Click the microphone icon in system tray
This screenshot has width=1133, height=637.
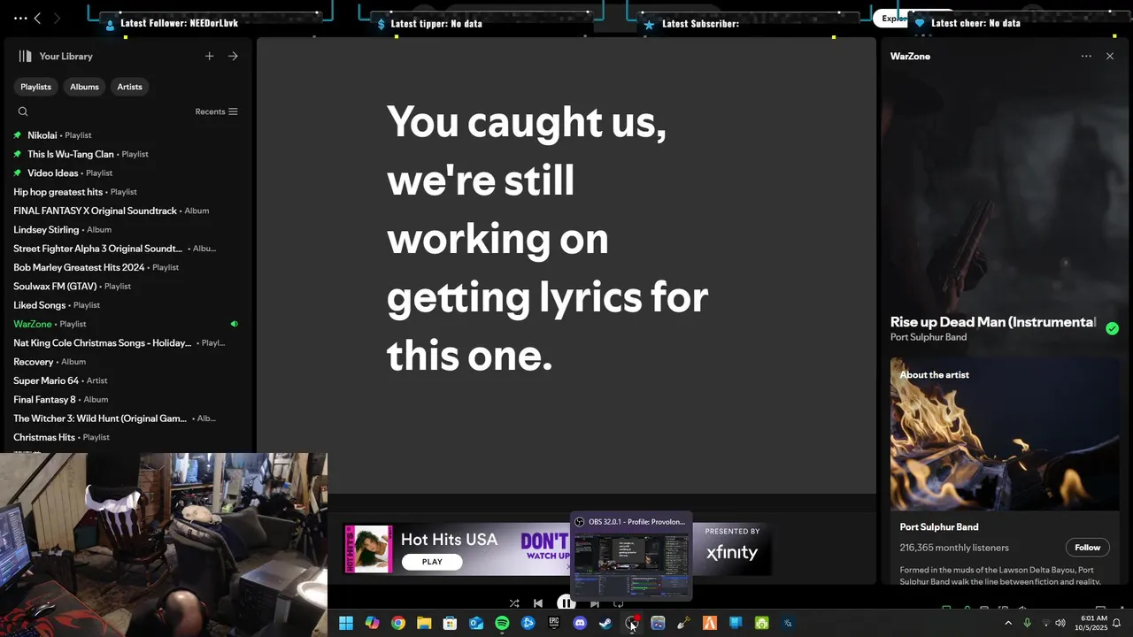[x=1027, y=623]
